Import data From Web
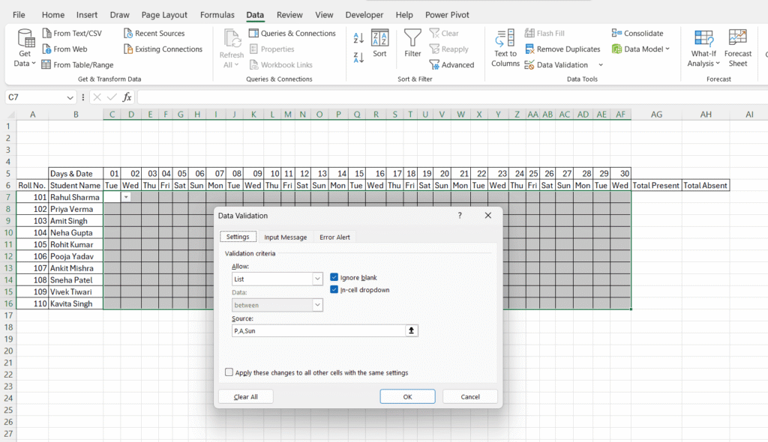The height and width of the screenshot is (442, 768). (64, 49)
